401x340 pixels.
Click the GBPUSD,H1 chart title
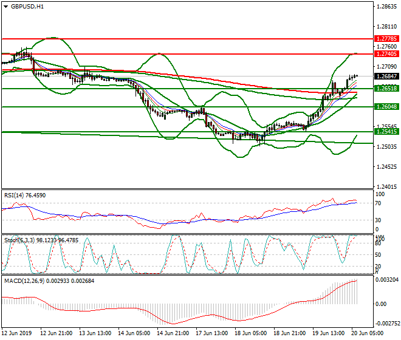27,7
